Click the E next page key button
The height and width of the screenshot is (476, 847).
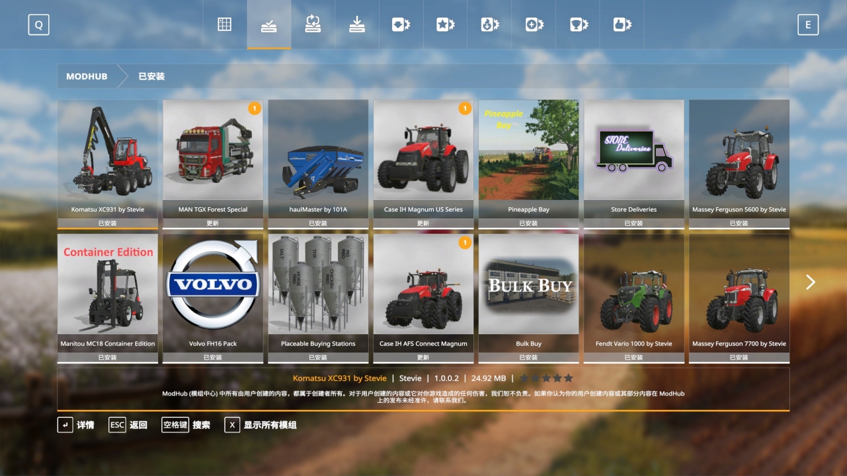pyautogui.click(x=807, y=25)
